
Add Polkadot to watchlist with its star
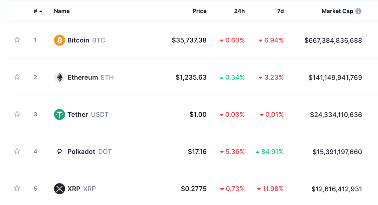coord(17,151)
